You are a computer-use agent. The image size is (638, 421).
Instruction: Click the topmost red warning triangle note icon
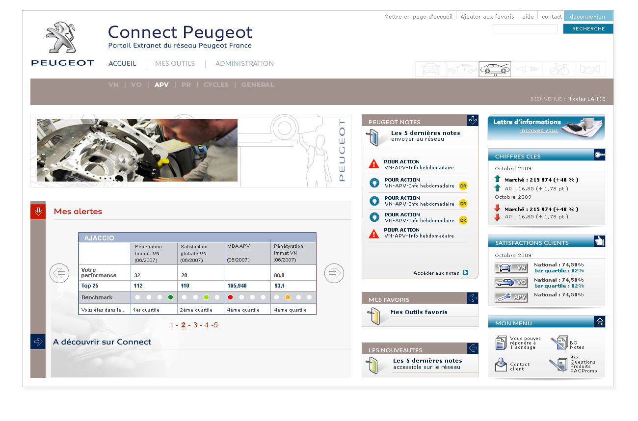coord(374,164)
